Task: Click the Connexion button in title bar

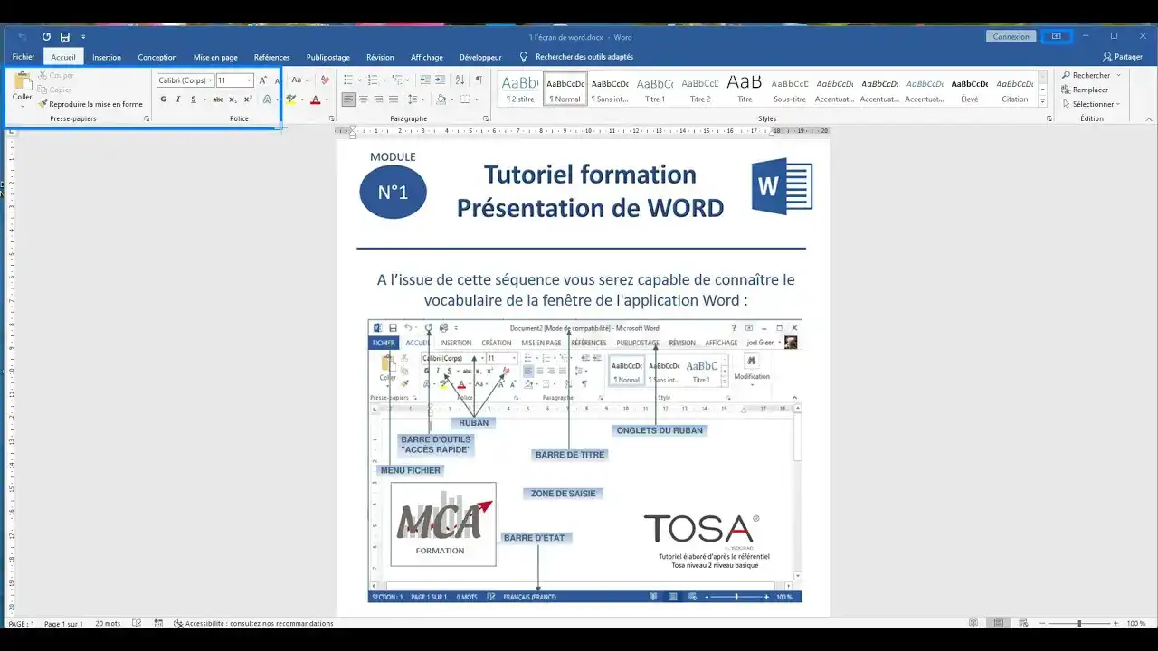Action: (x=1011, y=36)
